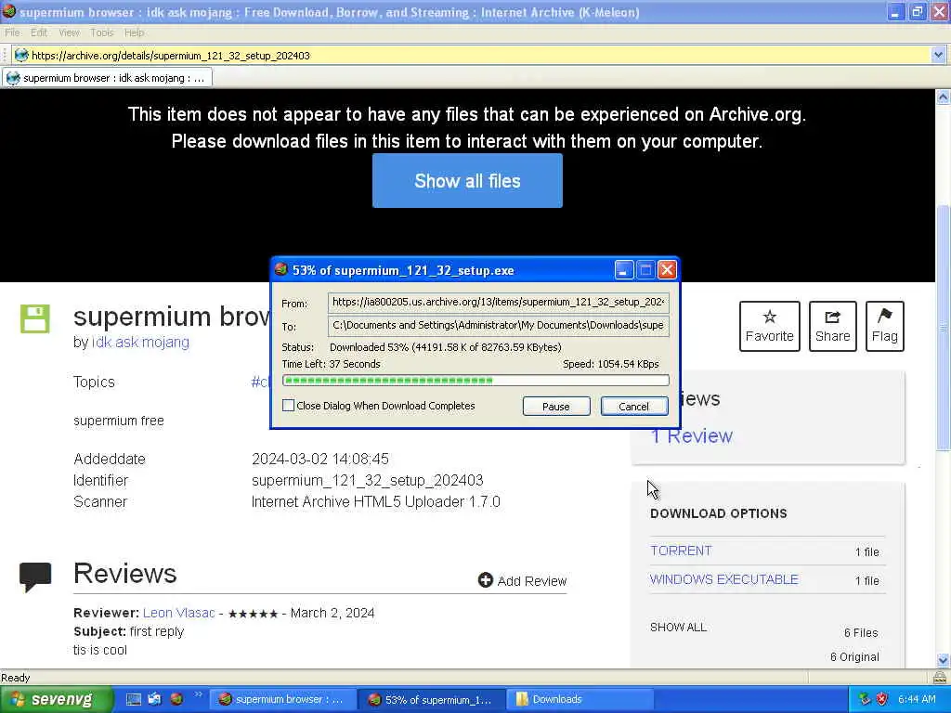Open the mail quick launch icon

[155, 699]
